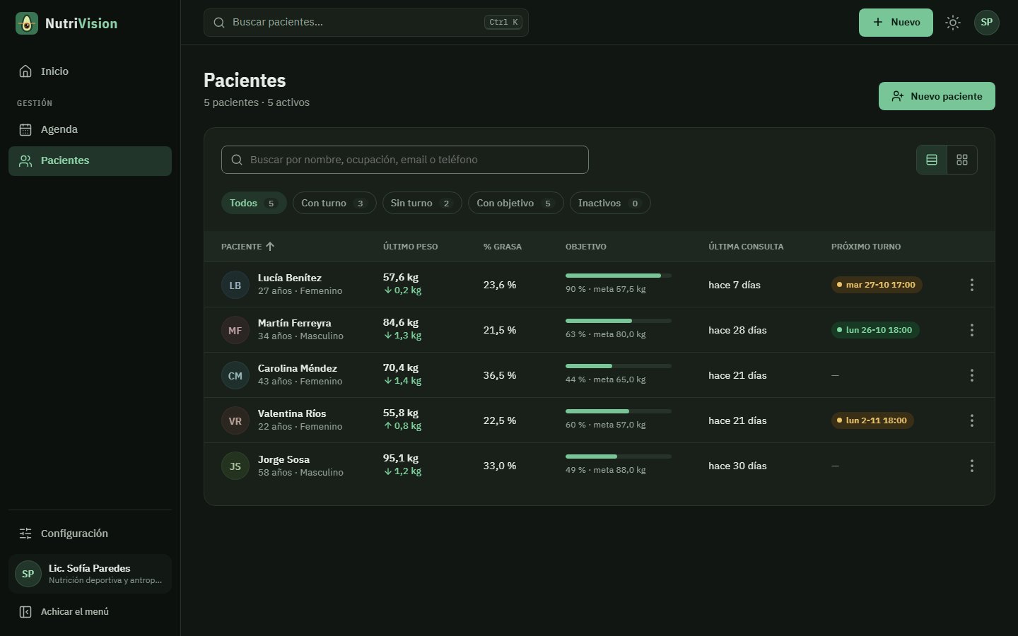Click weight value 95,1 kg
This screenshot has height=636, width=1018.
(x=401, y=459)
